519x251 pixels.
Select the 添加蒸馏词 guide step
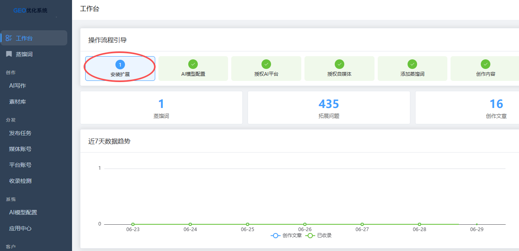pos(412,69)
